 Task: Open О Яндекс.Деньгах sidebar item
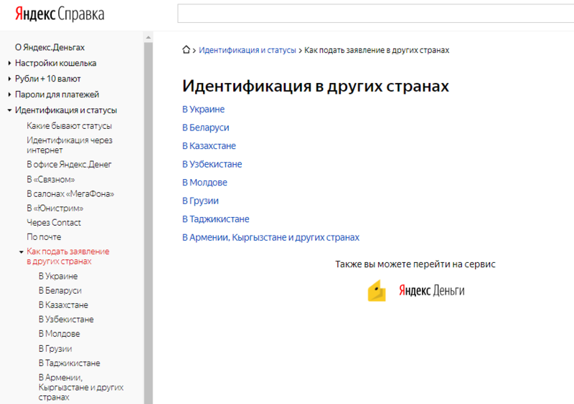coord(50,47)
